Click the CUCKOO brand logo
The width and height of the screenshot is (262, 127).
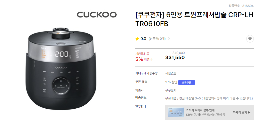click(x=97, y=15)
